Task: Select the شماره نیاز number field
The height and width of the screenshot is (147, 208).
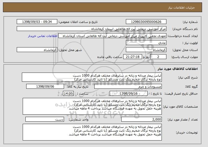Action: click(146, 22)
